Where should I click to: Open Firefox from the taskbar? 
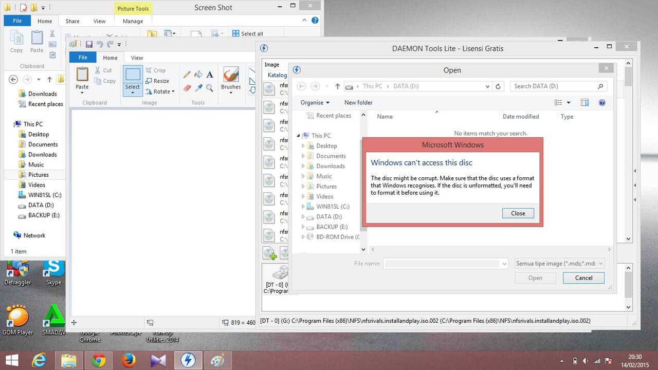click(129, 360)
